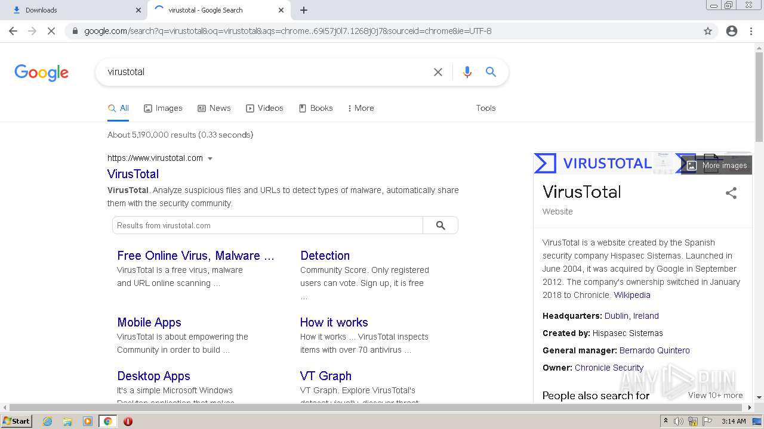Open the Mobile Apps sitelink

[x=149, y=322]
